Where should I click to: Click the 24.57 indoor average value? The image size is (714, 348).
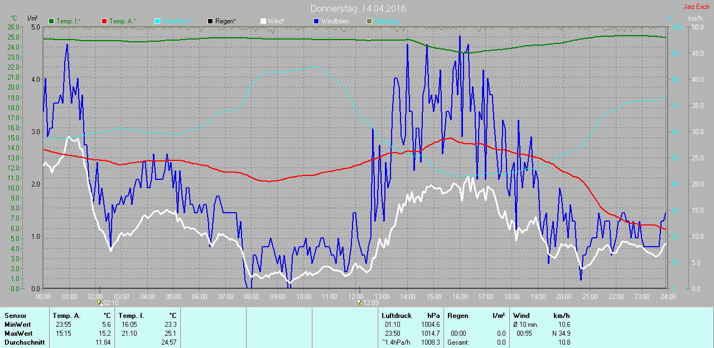(x=168, y=342)
